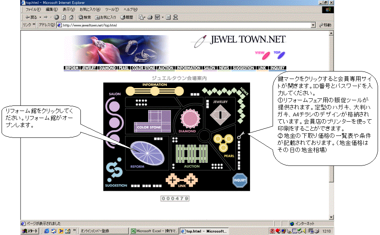Click the 移動 go button
Screen dimensions: 380x235
[x=325, y=25]
